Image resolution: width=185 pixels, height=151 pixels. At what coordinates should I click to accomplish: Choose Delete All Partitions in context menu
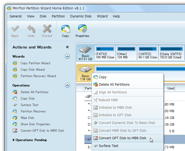click(114, 85)
